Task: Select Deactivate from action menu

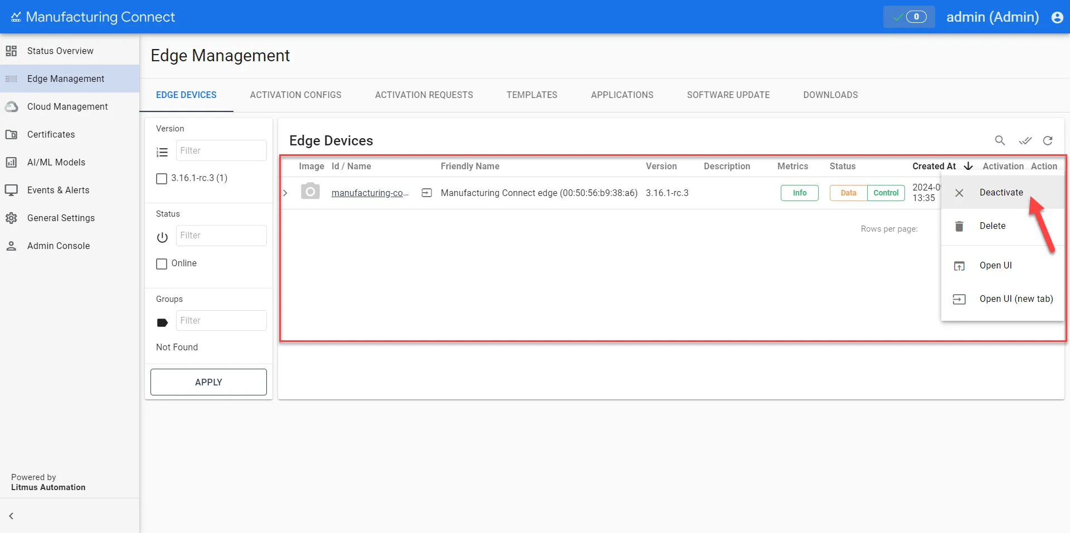Action: [x=1003, y=192]
